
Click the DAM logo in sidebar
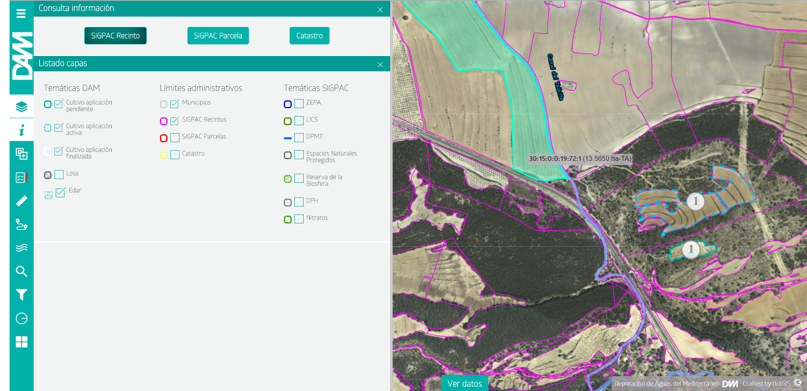[x=22, y=56]
